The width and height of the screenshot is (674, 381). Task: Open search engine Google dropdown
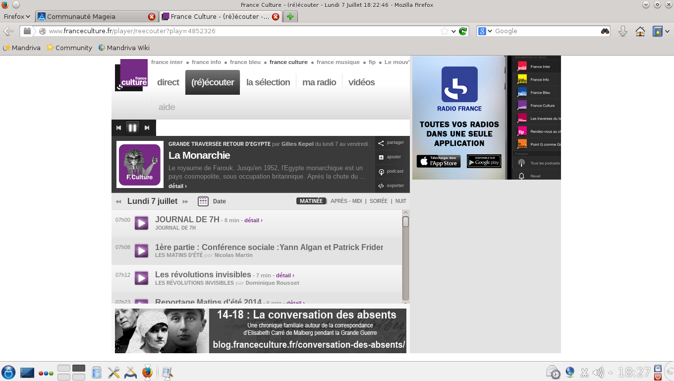(x=485, y=31)
